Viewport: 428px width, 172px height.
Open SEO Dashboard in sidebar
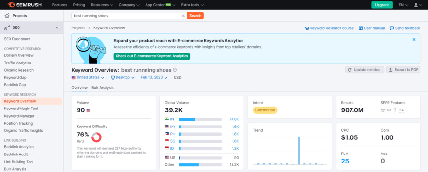tap(17, 39)
